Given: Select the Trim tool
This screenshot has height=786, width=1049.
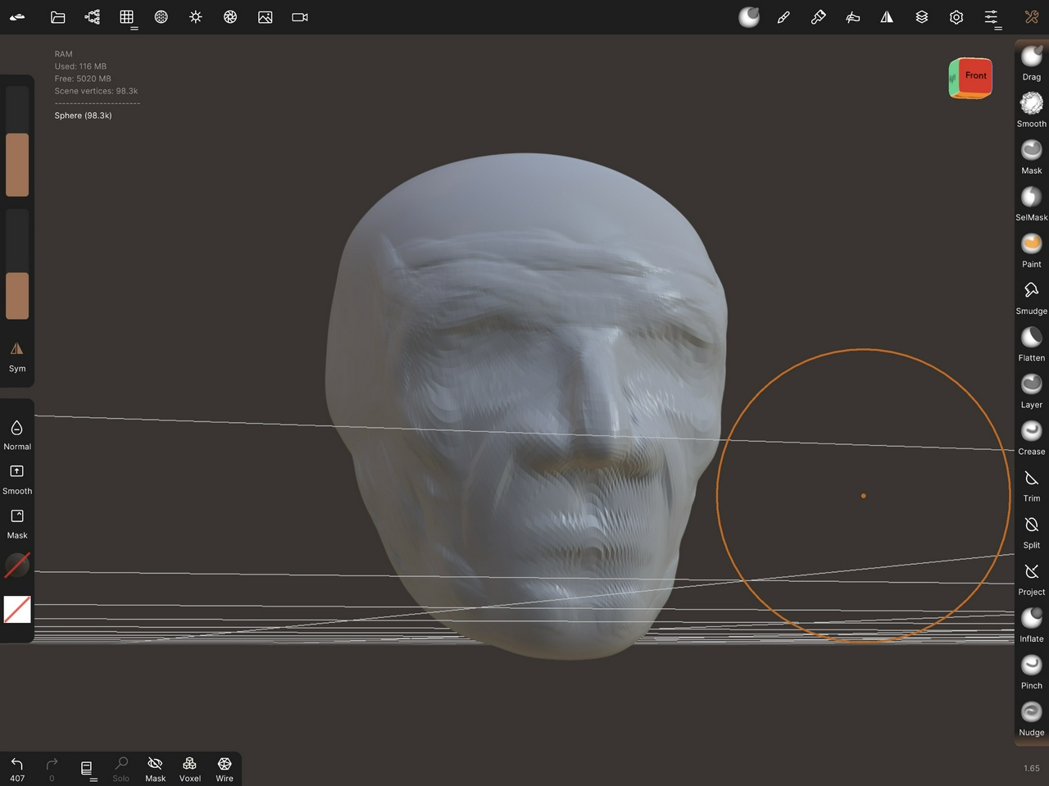Looking at the screenshot, I should 1031,483.
